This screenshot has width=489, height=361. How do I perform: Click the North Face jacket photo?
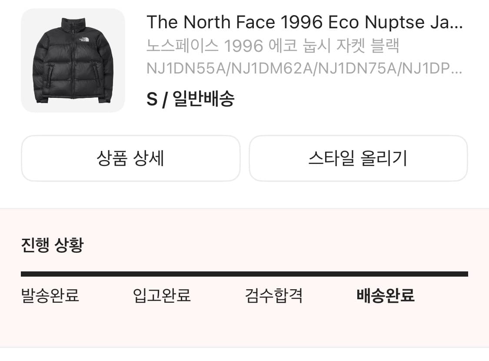tap(73, 61)
